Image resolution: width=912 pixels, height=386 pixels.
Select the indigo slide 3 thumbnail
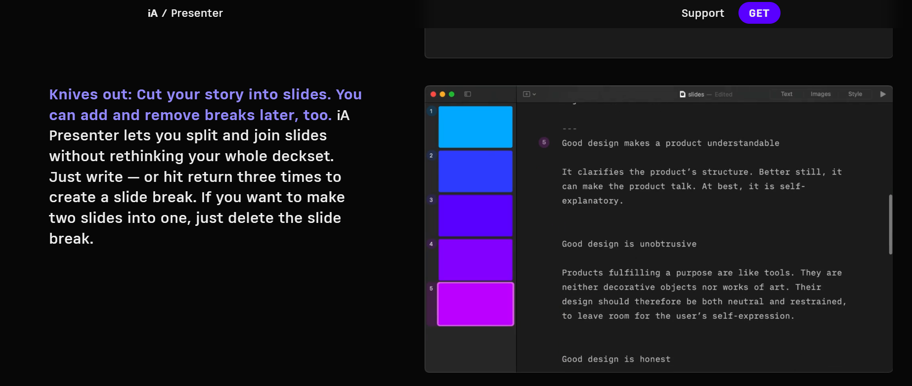[x=475, y=215]
